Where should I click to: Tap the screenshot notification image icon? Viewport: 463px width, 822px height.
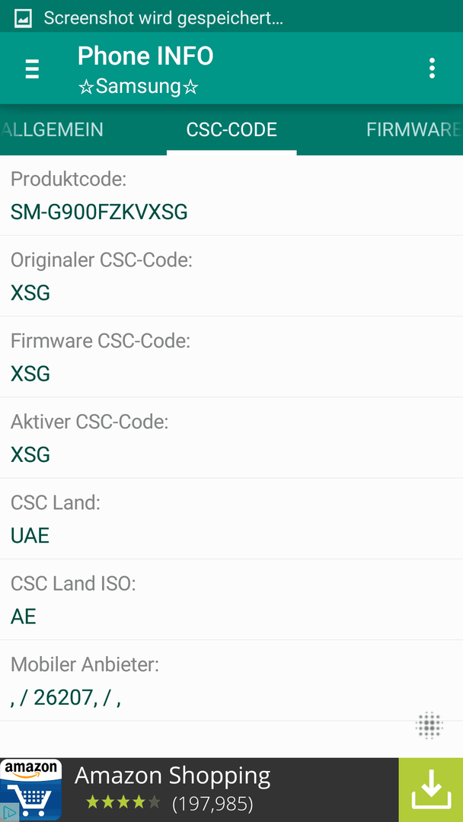click(23, 18)
